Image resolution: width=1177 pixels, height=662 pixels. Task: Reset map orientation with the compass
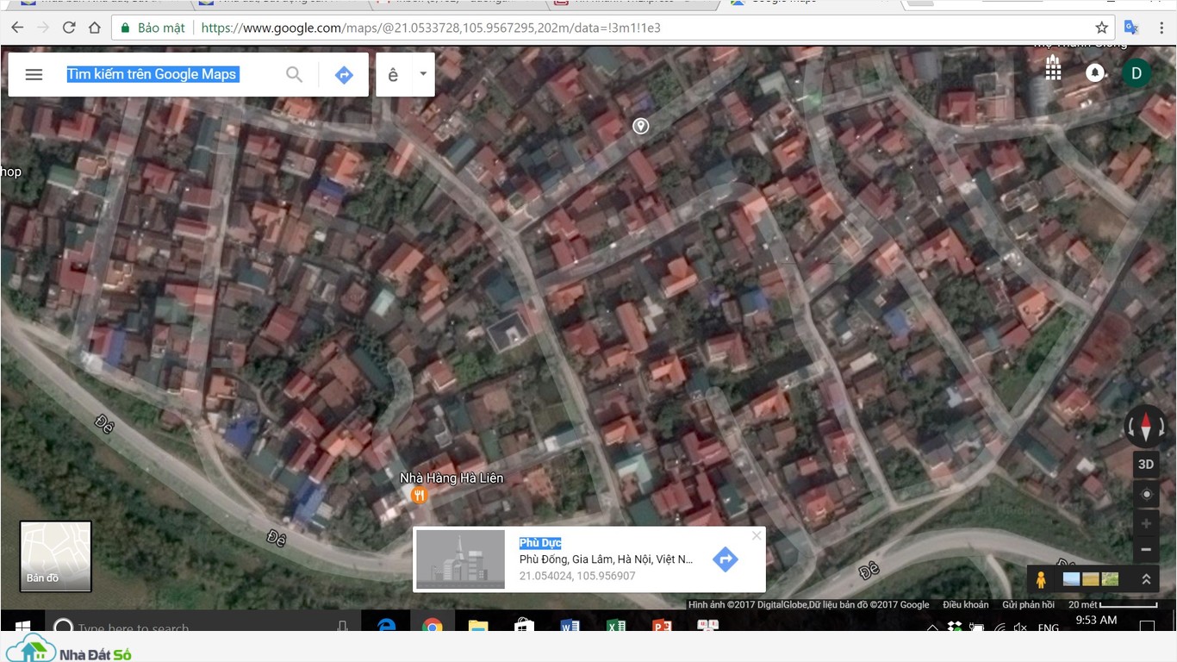point(1146,427)
